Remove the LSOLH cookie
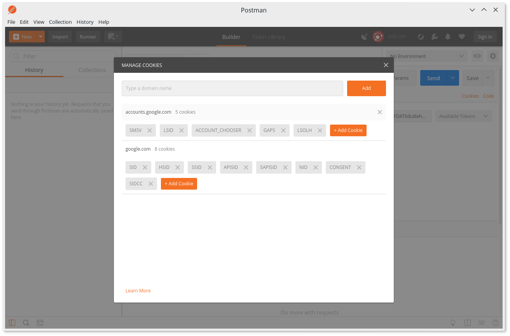510x336 pixels. pos(320,130)
